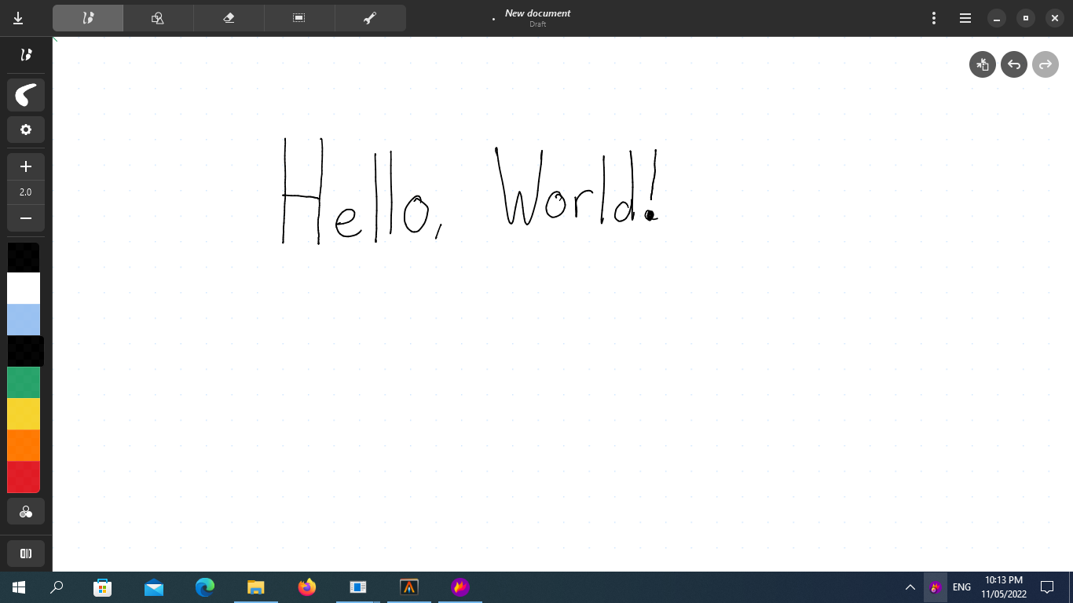Pick the black swatch above the white swatch
1073x603 pixels.
pyautogui.click(x=24, y=258)
